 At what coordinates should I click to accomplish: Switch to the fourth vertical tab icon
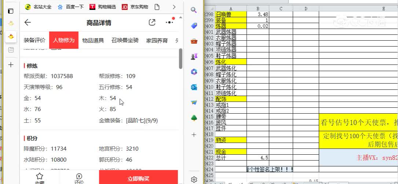click(x=11, y=50)
